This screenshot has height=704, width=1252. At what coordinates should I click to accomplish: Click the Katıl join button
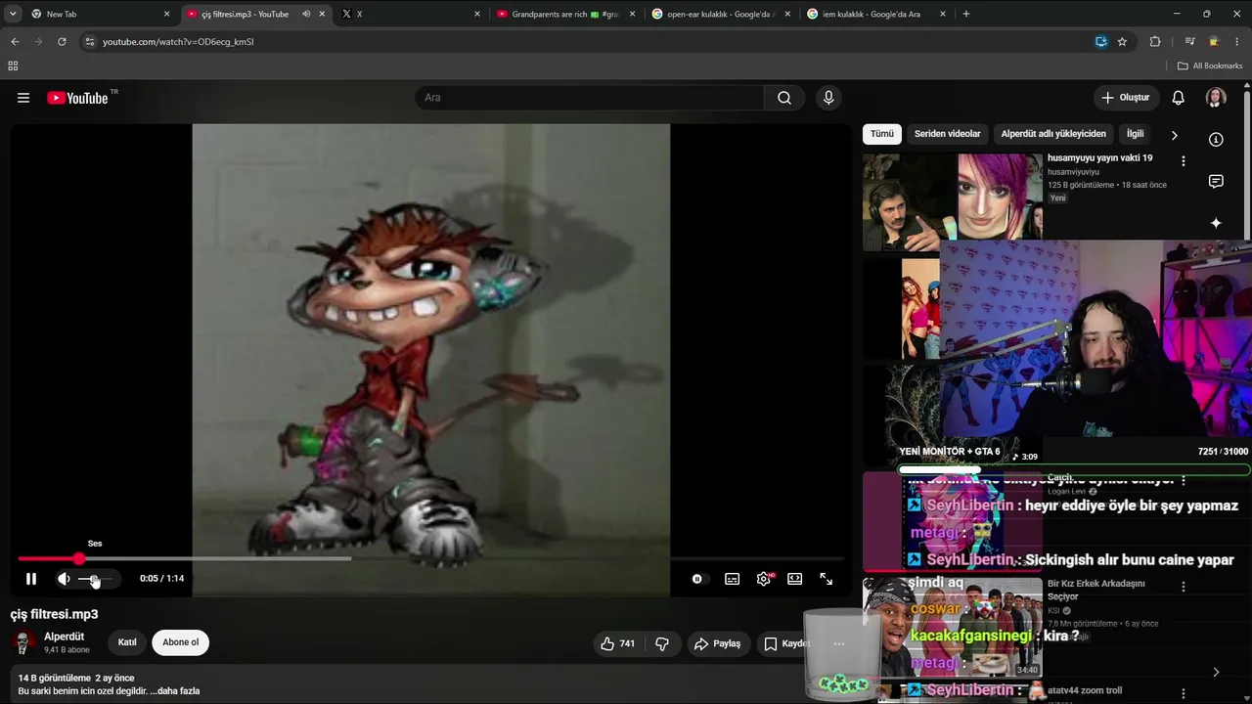127,642
